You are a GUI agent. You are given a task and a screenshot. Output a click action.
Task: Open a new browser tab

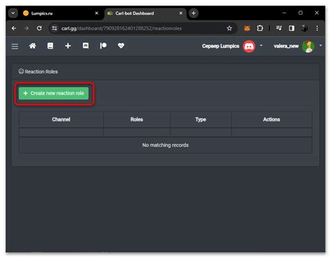click(193, 13)
